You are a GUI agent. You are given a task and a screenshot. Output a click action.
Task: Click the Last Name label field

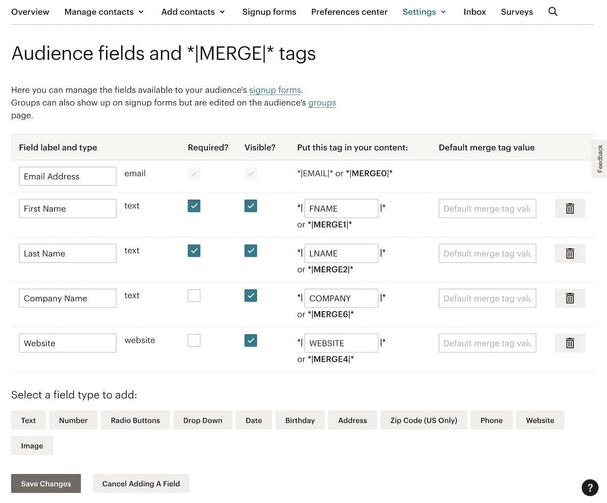coord(68,254)
